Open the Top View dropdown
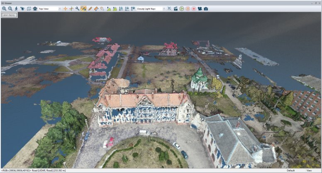 tap(49, 8)
